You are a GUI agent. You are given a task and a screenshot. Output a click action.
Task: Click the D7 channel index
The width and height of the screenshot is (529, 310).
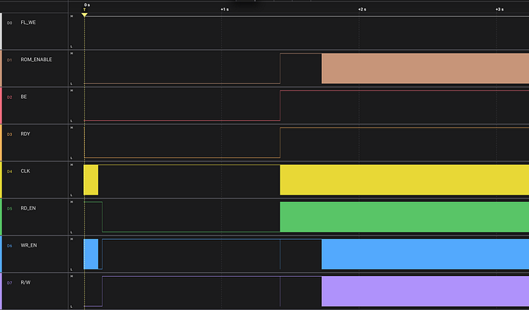coord(9,283)
